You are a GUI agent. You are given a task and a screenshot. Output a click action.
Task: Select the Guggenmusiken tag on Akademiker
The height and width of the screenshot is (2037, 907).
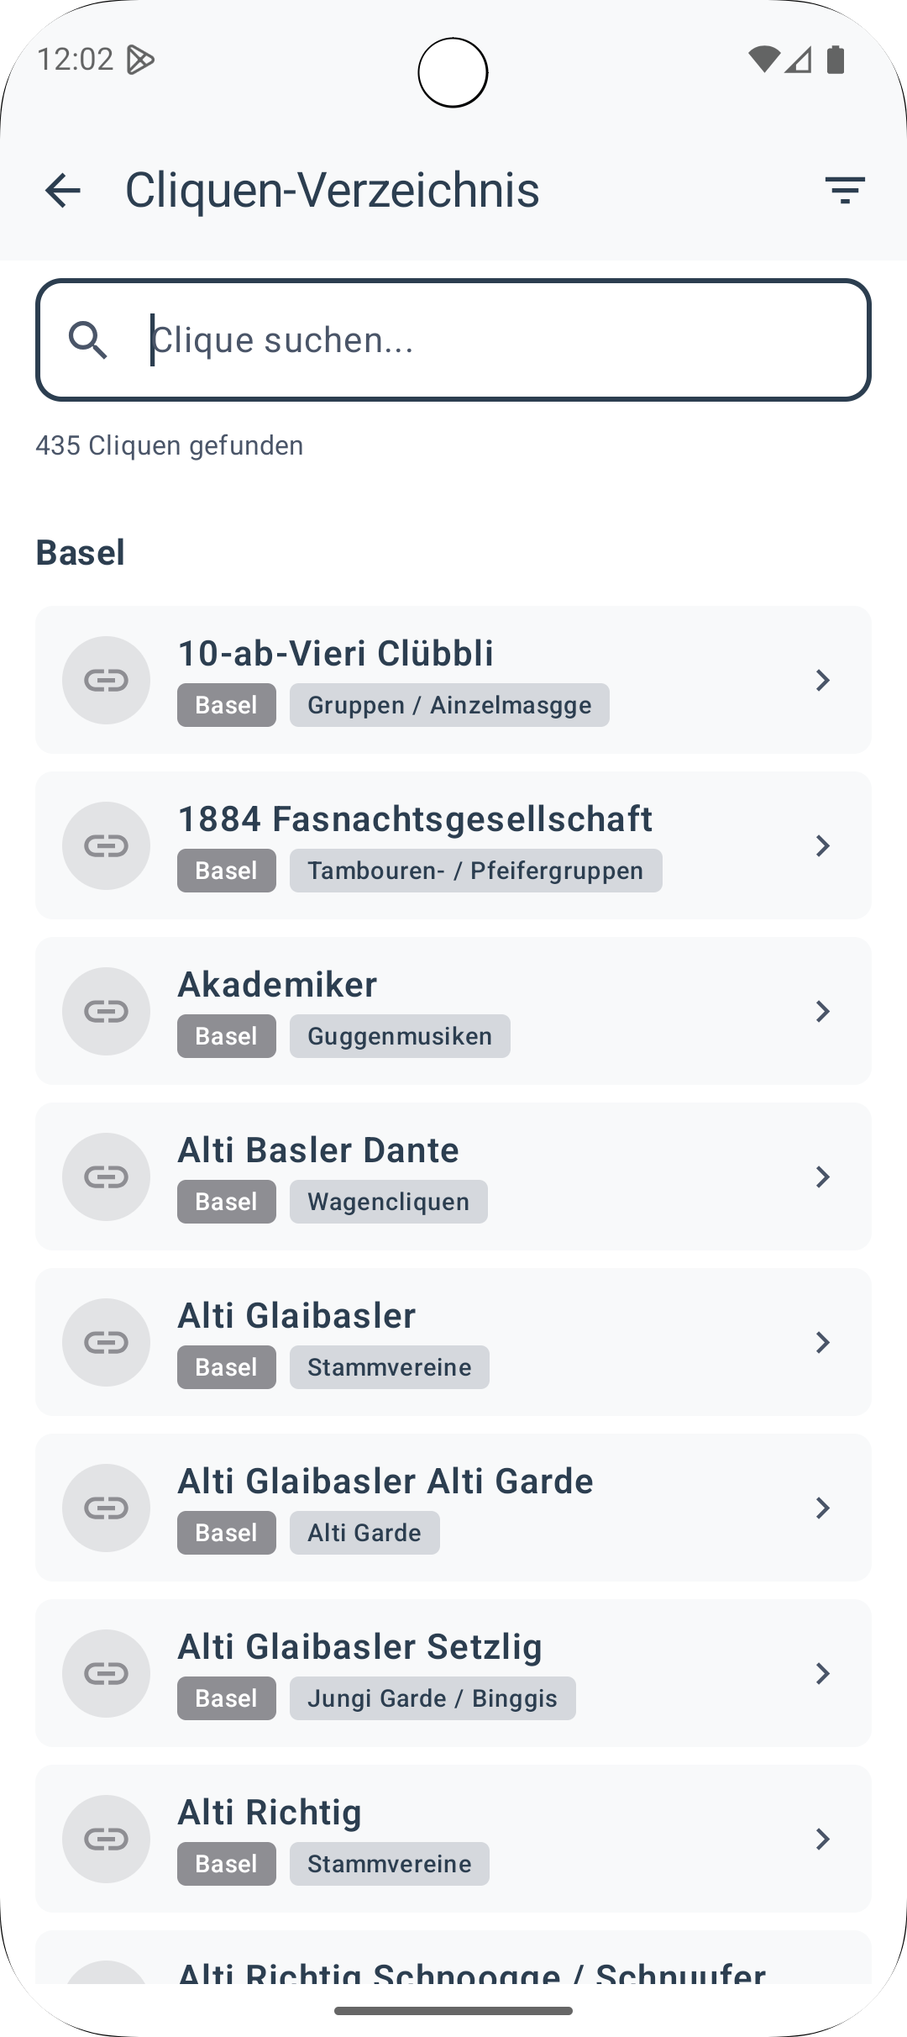click(400, 1036)
